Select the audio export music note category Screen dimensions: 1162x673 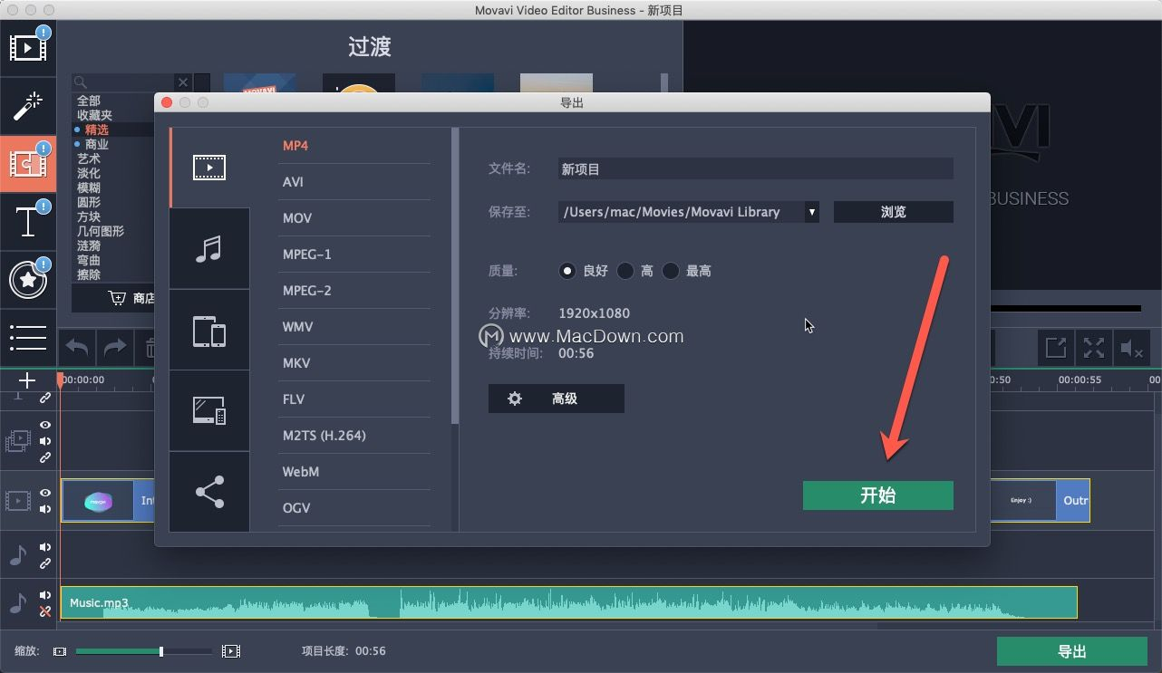(x=209, y=249)
